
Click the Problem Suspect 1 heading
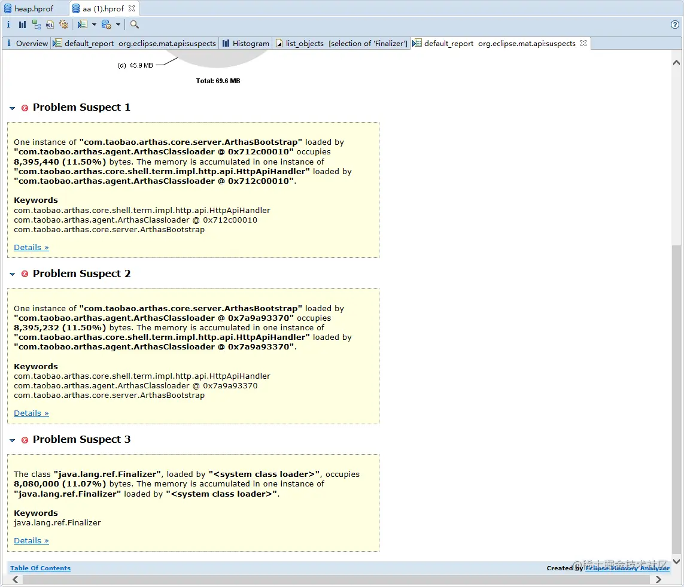[x=81, y=107]
